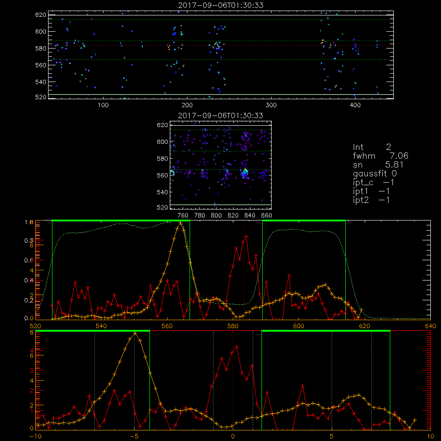
Task: Click orange x-axis label 640 of profile plot
Action: [x=430, y=326]
